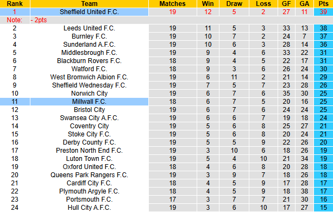Click the Pts column header
The height and width of the screenshot is (212, 333).
pyautogui.click(x=323, y=4)
